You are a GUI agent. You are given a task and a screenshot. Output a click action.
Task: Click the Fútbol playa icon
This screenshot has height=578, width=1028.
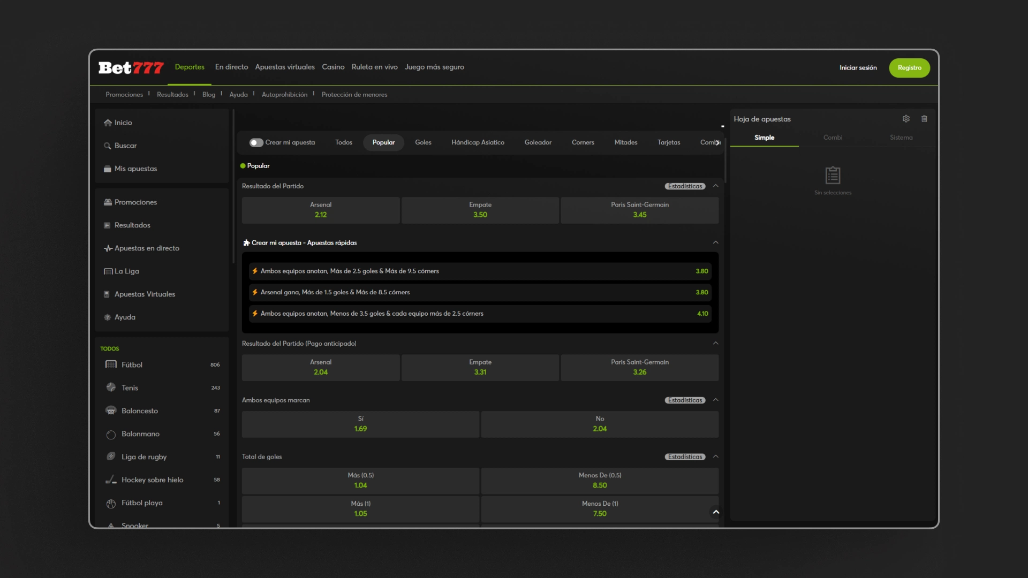click(x=111, y=503)
